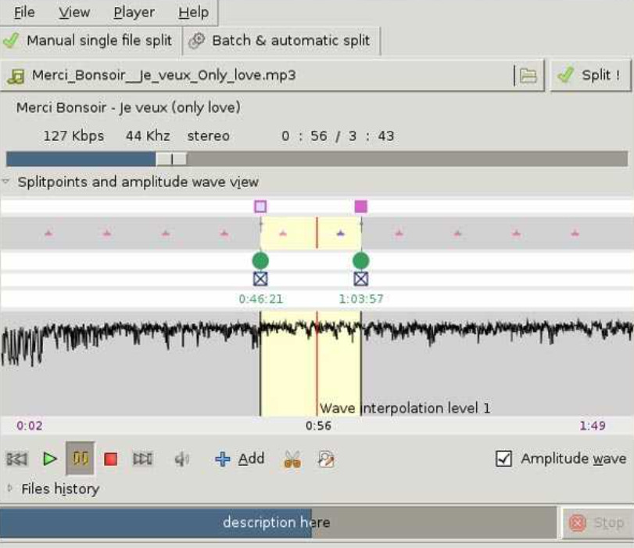The image size is (634, 548).
Task: Click the song title Merci Bonsoir - Je veux
Action: [x=128, y=108]
